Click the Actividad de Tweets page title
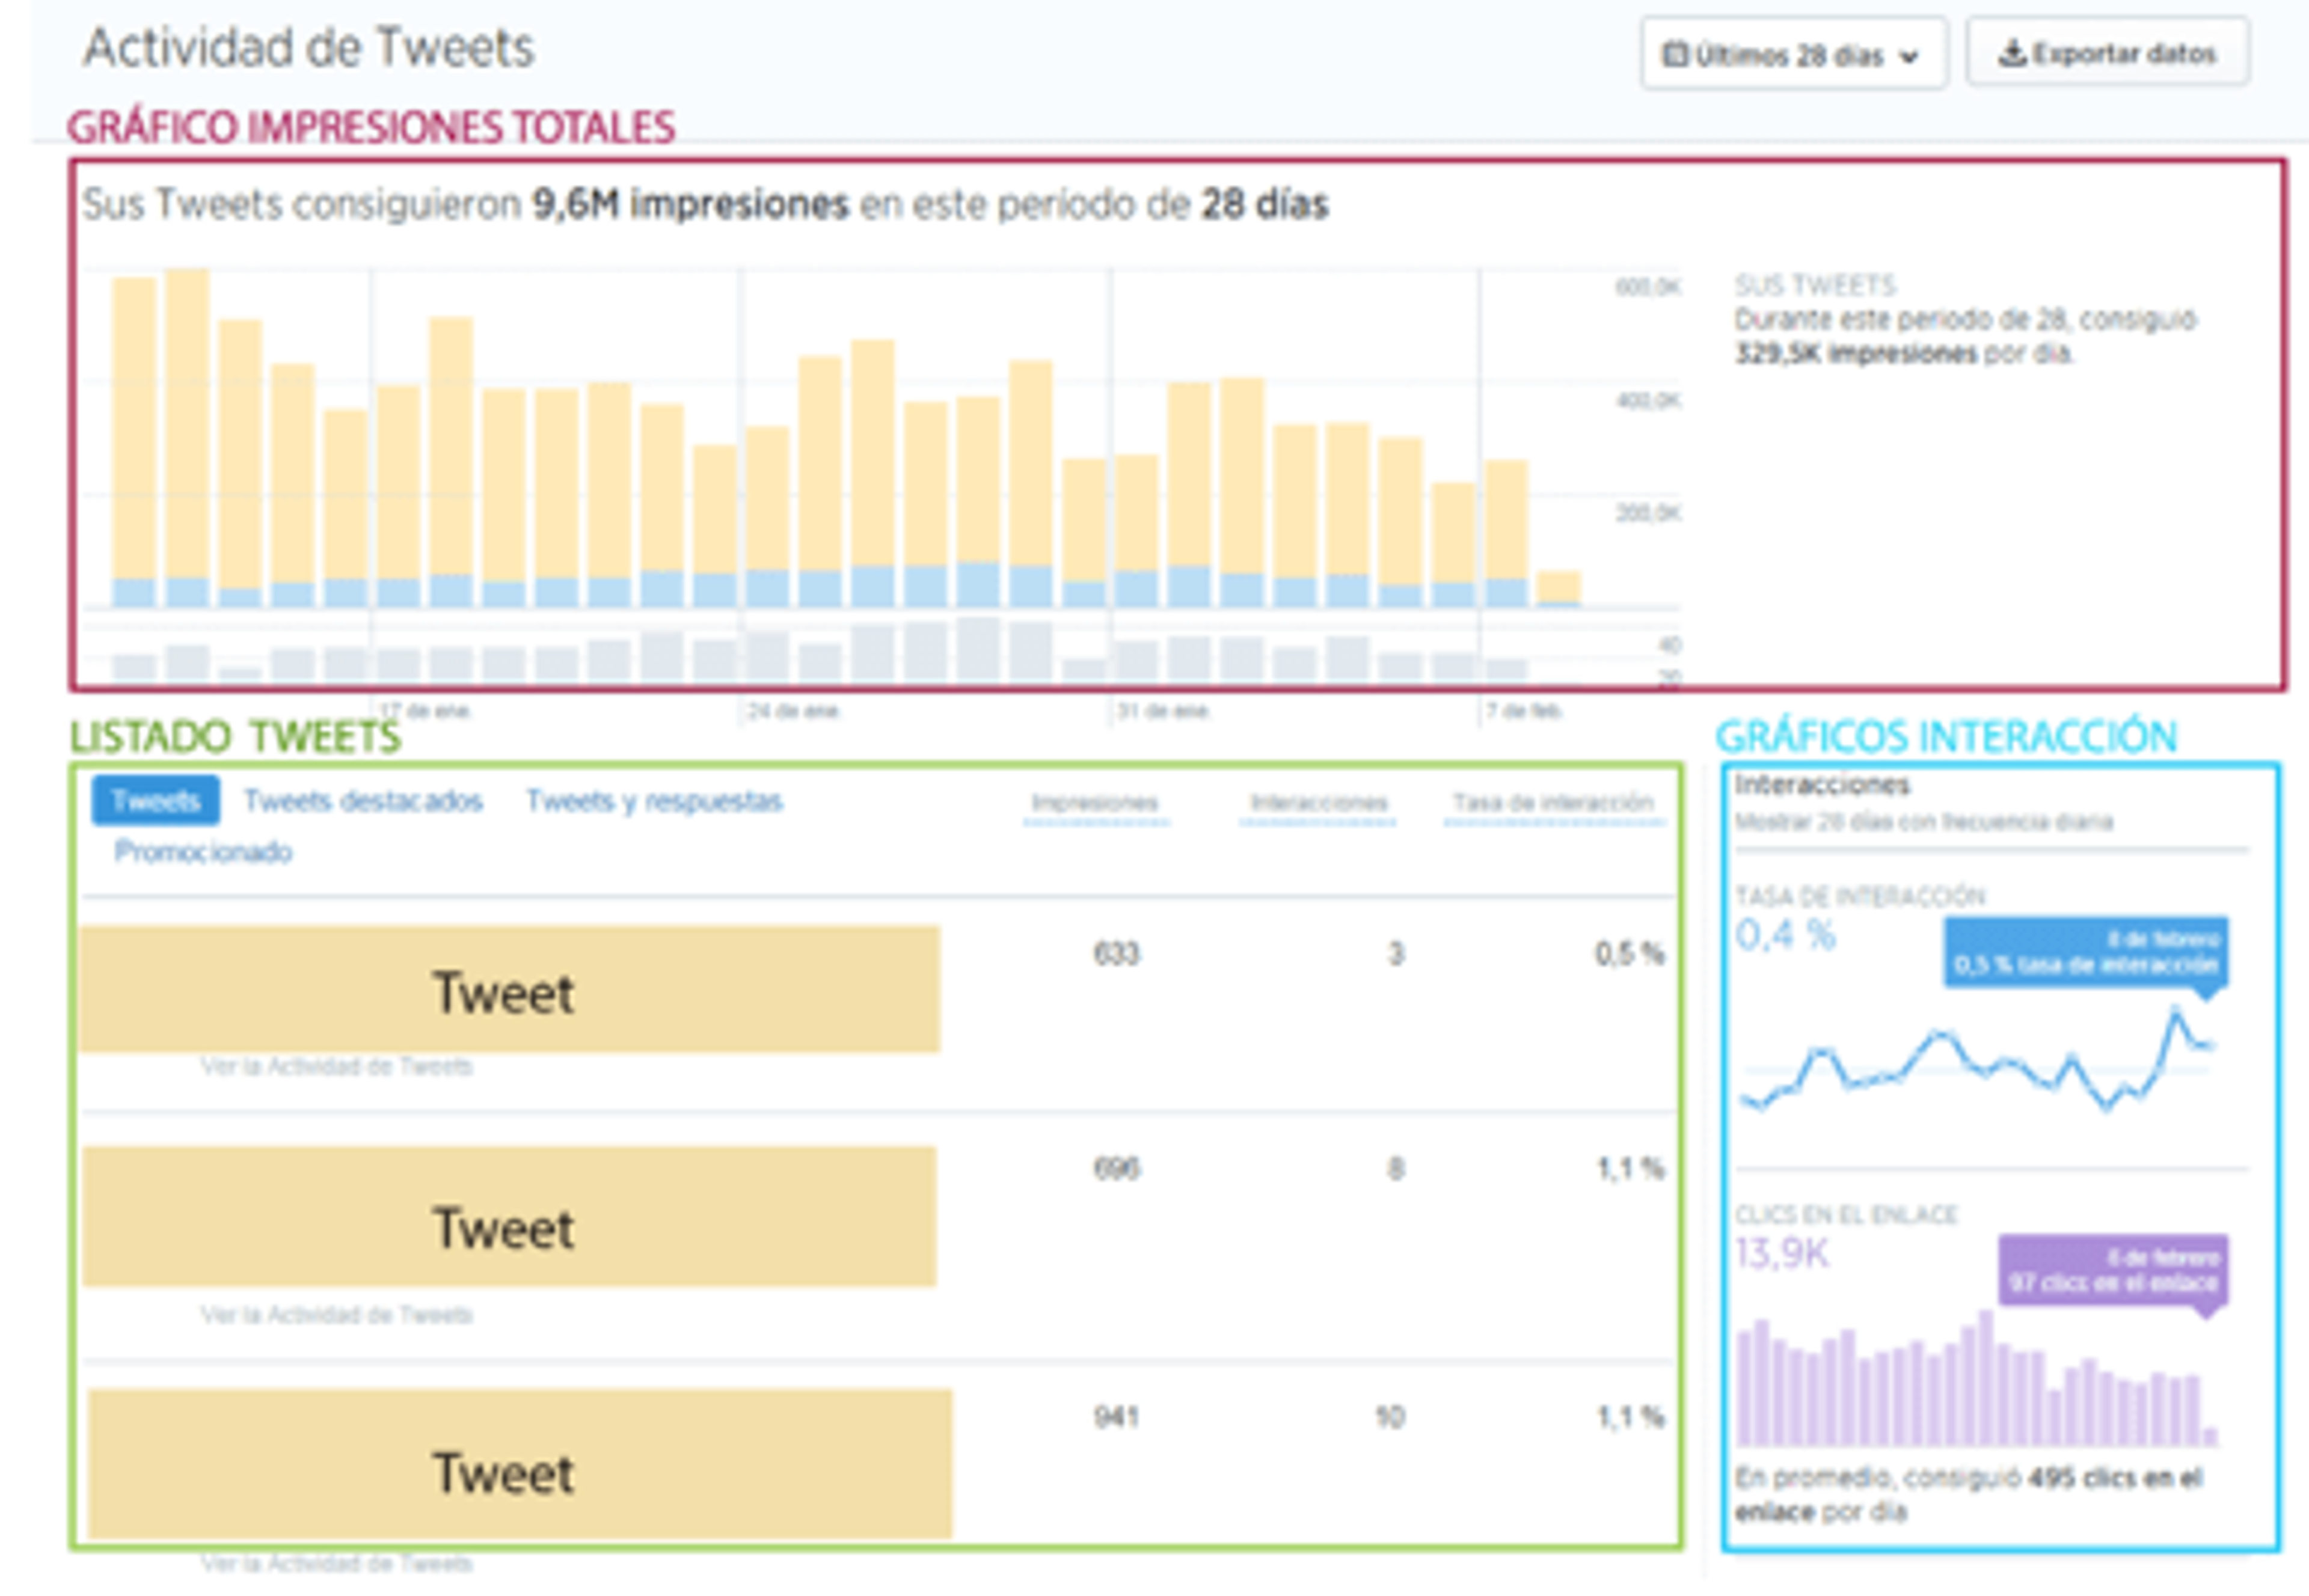Screen dimensions: 2309x1596 pos(309,47)
